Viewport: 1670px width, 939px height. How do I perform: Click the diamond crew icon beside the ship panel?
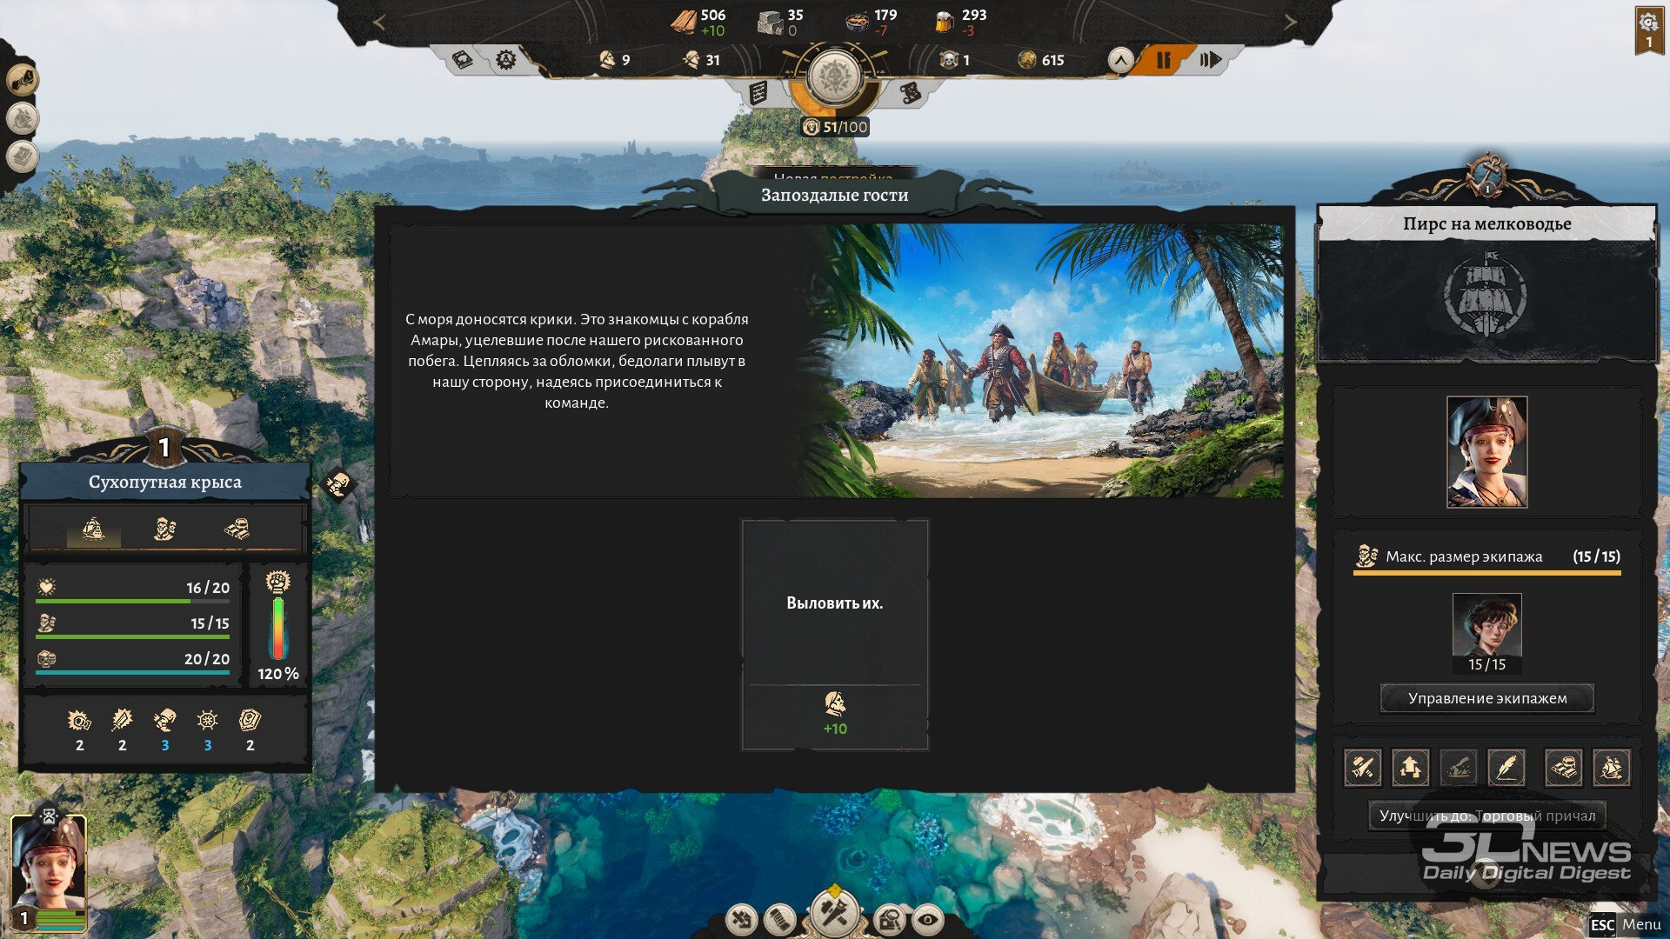(x=337, y=484)
